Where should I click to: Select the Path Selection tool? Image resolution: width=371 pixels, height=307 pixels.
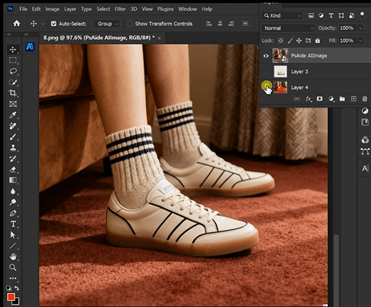coord(13,235)
